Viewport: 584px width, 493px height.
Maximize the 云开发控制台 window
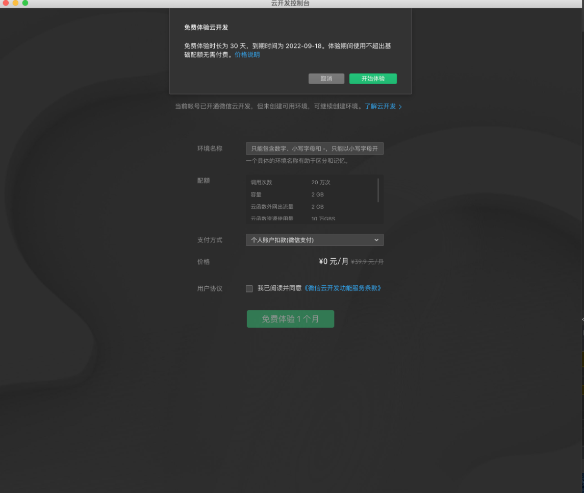click(25, 3)
